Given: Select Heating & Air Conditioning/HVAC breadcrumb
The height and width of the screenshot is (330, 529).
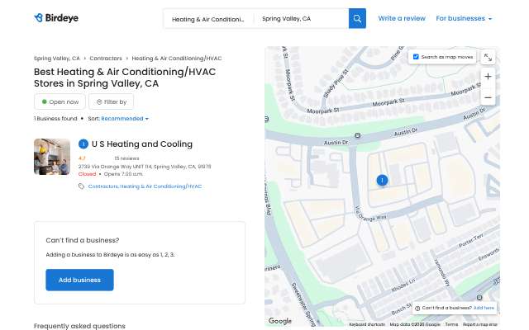Looking at the screenshot, I should click(177, 59).
